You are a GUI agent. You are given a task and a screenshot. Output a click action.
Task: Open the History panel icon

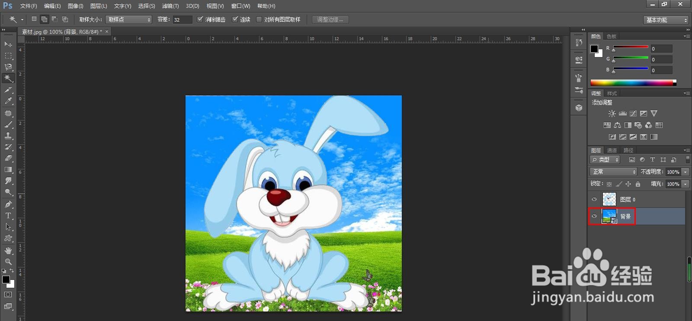579,42
